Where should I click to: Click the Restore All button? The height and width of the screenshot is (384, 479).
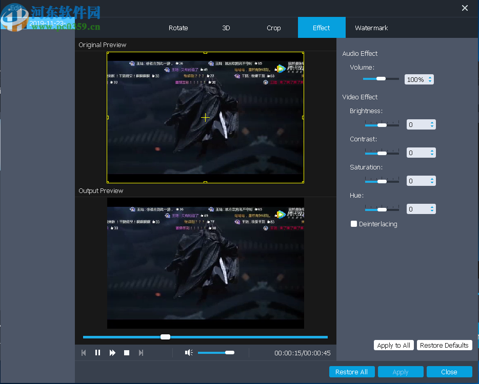(x=352, y=372)
